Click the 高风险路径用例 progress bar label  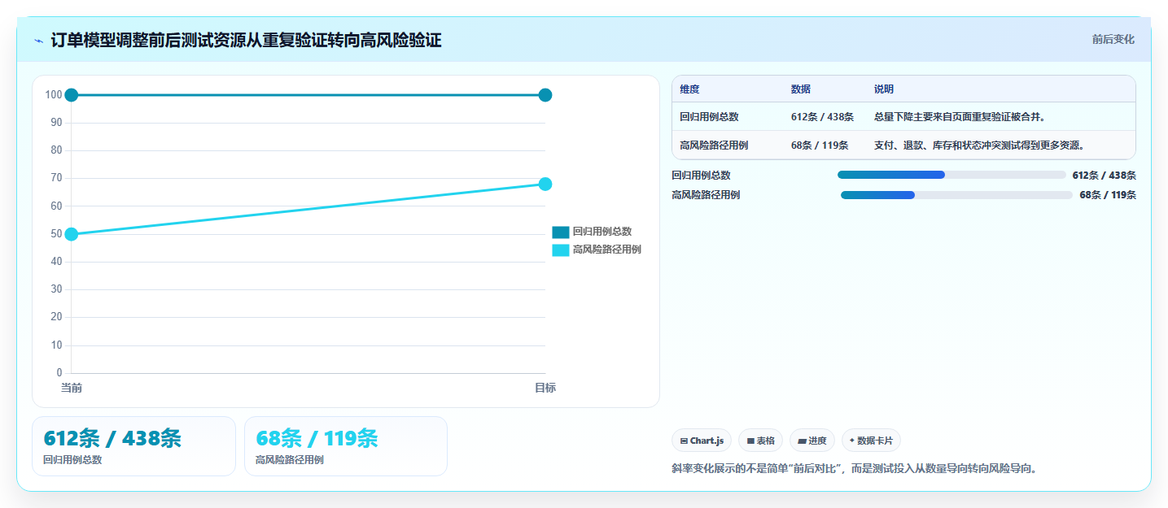click(706, 195)
